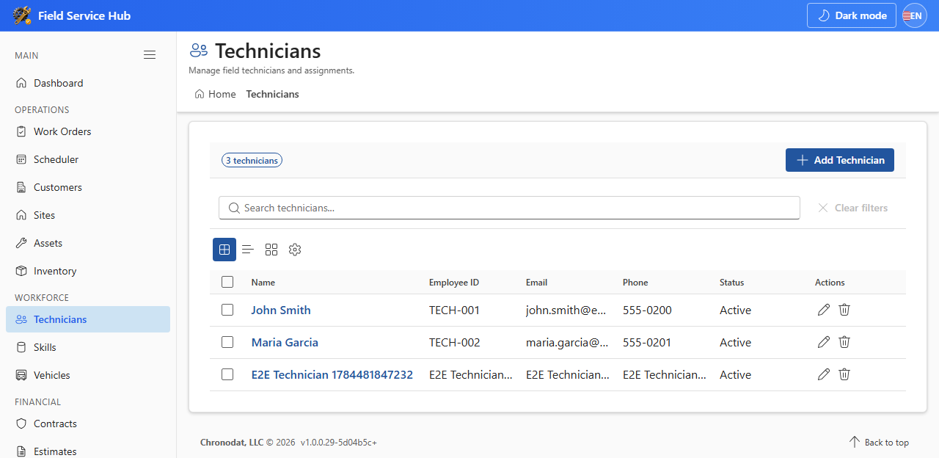Click Clear filters button

point(853,208)
